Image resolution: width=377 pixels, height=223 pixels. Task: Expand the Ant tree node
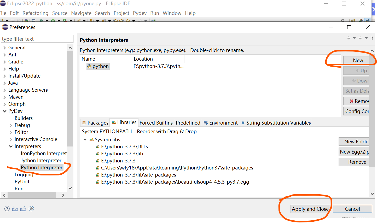(x=4, y=55)
